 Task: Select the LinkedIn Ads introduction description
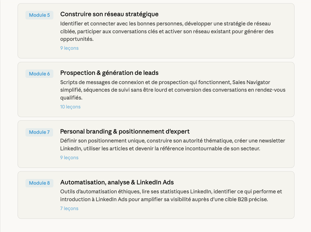point(171,195)
